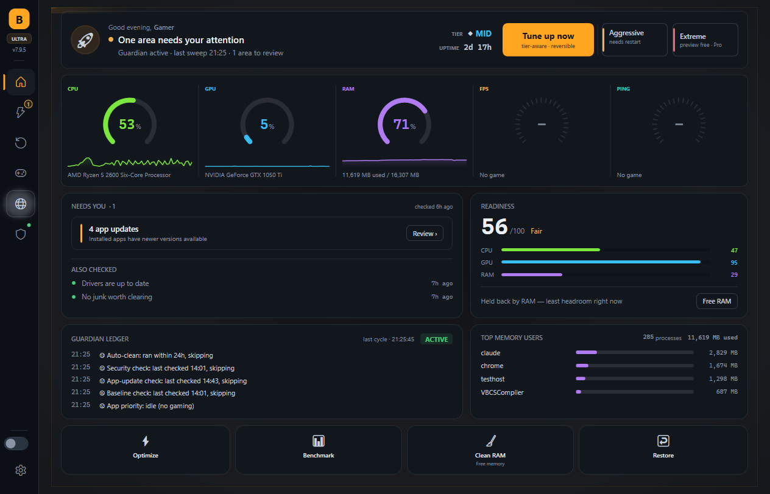Open the Gamepad games sidebar icon
This screenshot has width=770, height=494.
pyautogui.click(x=21, y=173)
